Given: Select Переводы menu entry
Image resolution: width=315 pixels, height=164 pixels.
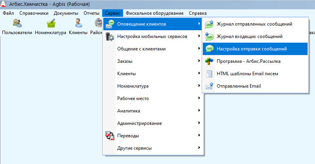Looking at the screenshot, I should [x=152, y=136].
